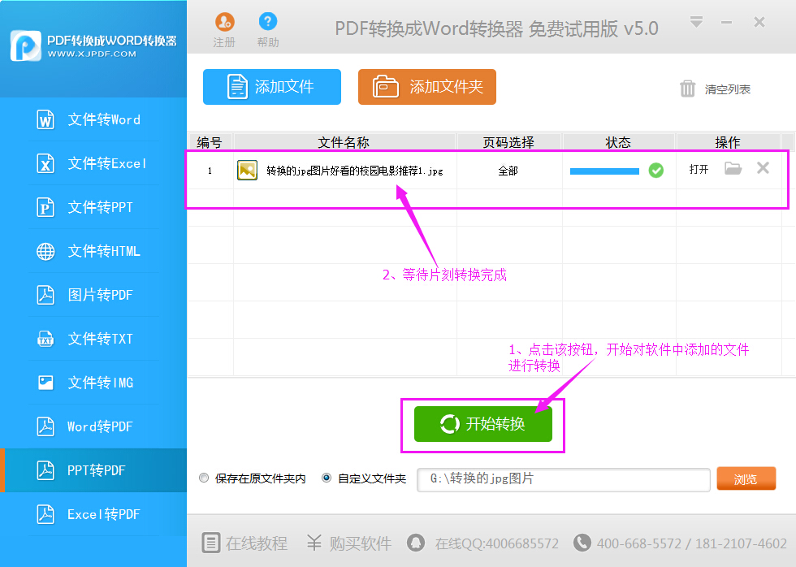Open the title bar dropdown menu arrow
This screenshot has height=567, width=796.
pyautogui.click(x=697, y=22)
